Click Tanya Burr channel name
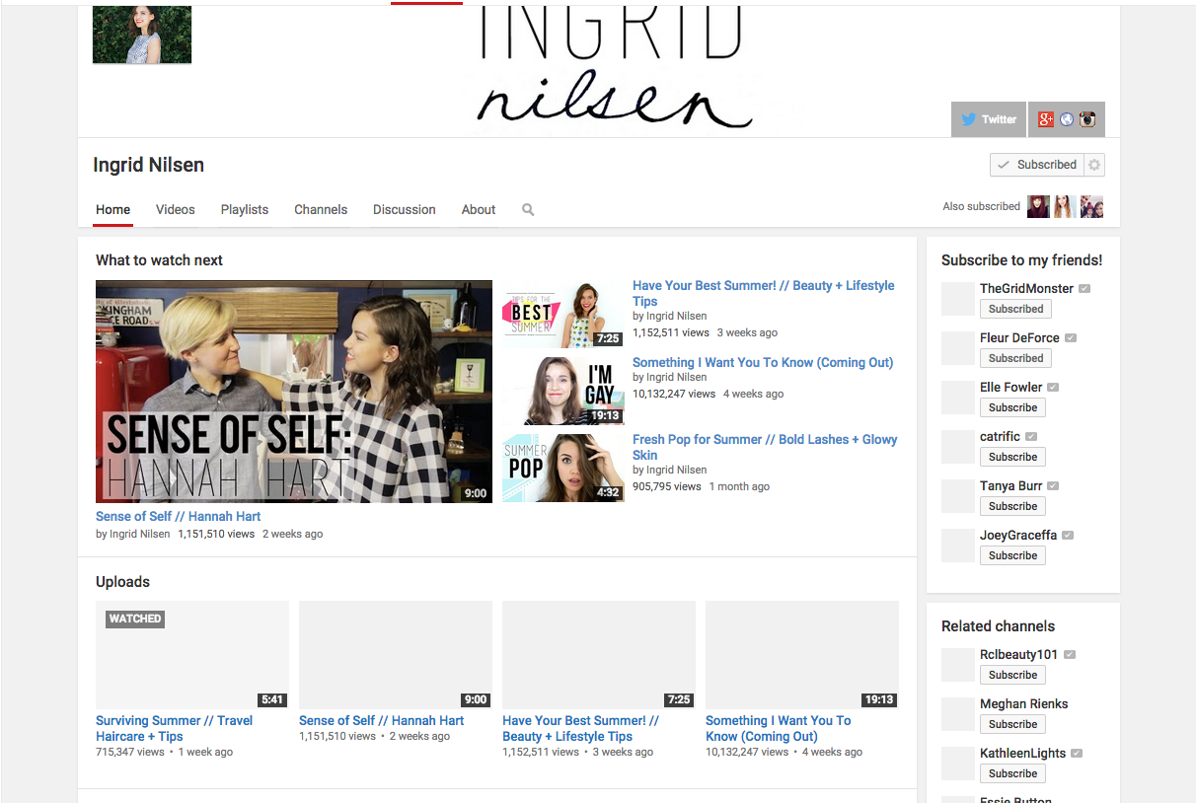1196x803 pixels. [1011, 485]
